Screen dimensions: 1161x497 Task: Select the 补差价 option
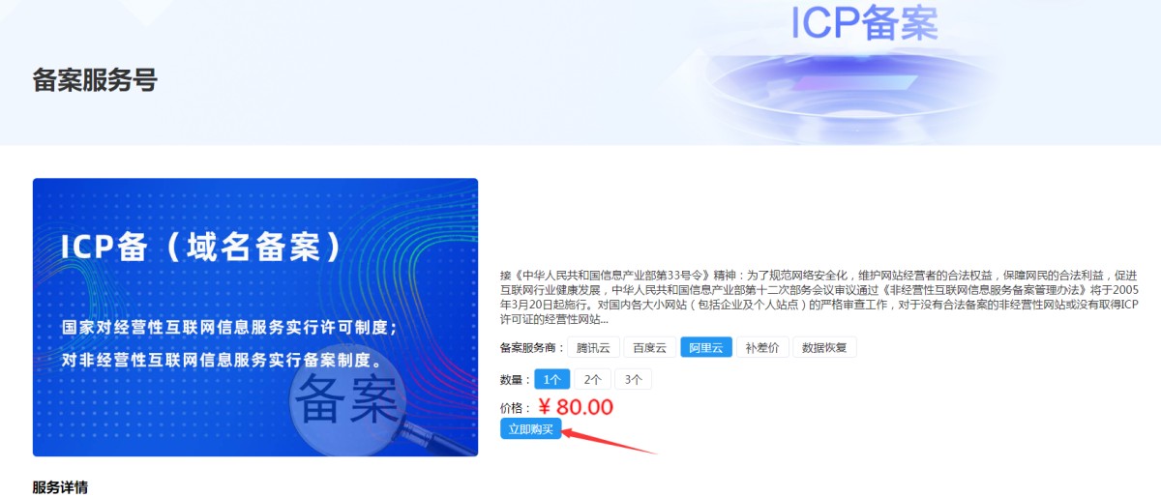pyautogui.click(x=762, y=348)
